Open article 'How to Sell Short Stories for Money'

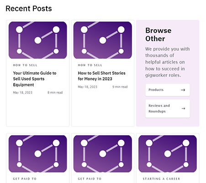101,76
